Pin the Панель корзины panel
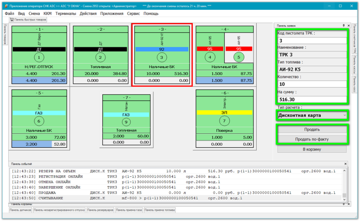 (344, 204)
